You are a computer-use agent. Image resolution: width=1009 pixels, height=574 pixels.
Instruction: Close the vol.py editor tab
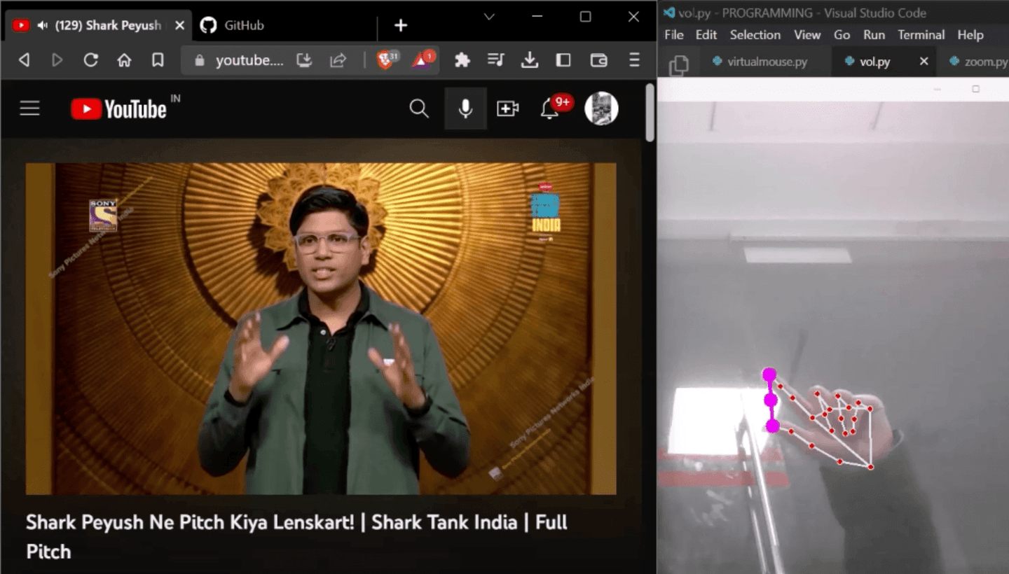click(x=924, y=62)
